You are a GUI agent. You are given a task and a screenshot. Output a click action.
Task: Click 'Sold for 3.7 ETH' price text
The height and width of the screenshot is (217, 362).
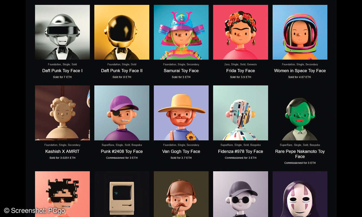[181, 158]
